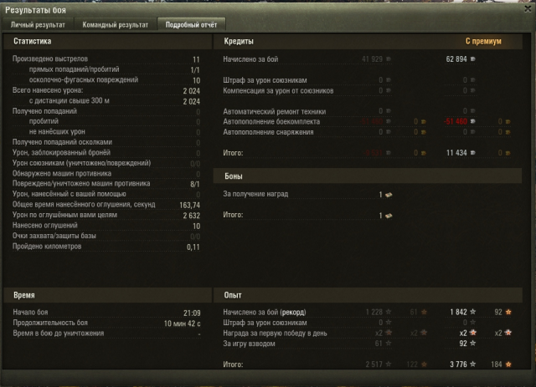Click Начислено за бой (рекорд) row label
This screenshot has height=387, width=536.
coord(265,312)
